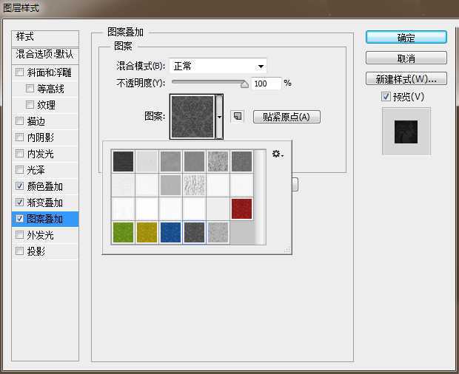The image size is (459, 374).
Task: Enable the 斜面和浮雕 checkbox
Action: (x=20, y=72)
